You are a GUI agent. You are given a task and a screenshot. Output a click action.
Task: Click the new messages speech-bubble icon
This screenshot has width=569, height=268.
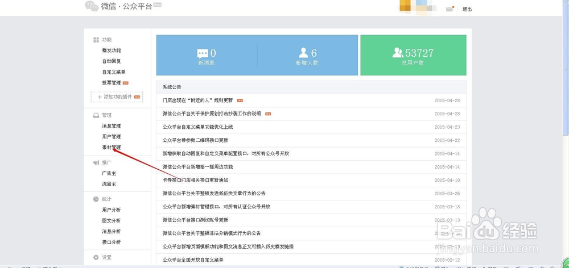(203, 54)
